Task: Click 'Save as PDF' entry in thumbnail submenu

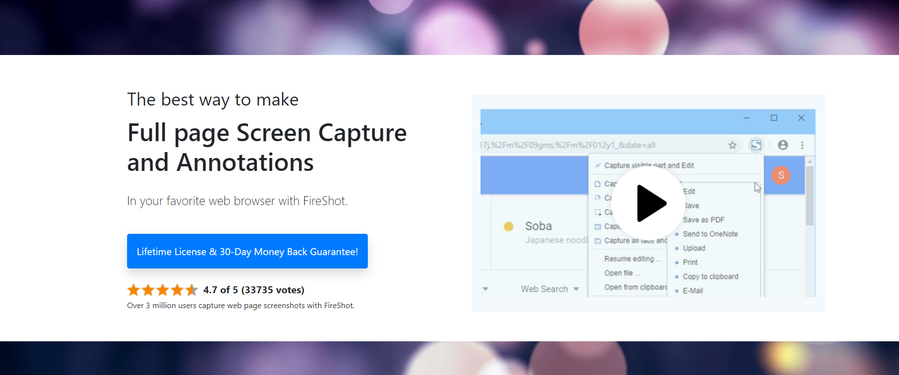Action: [x=703, y=219]
